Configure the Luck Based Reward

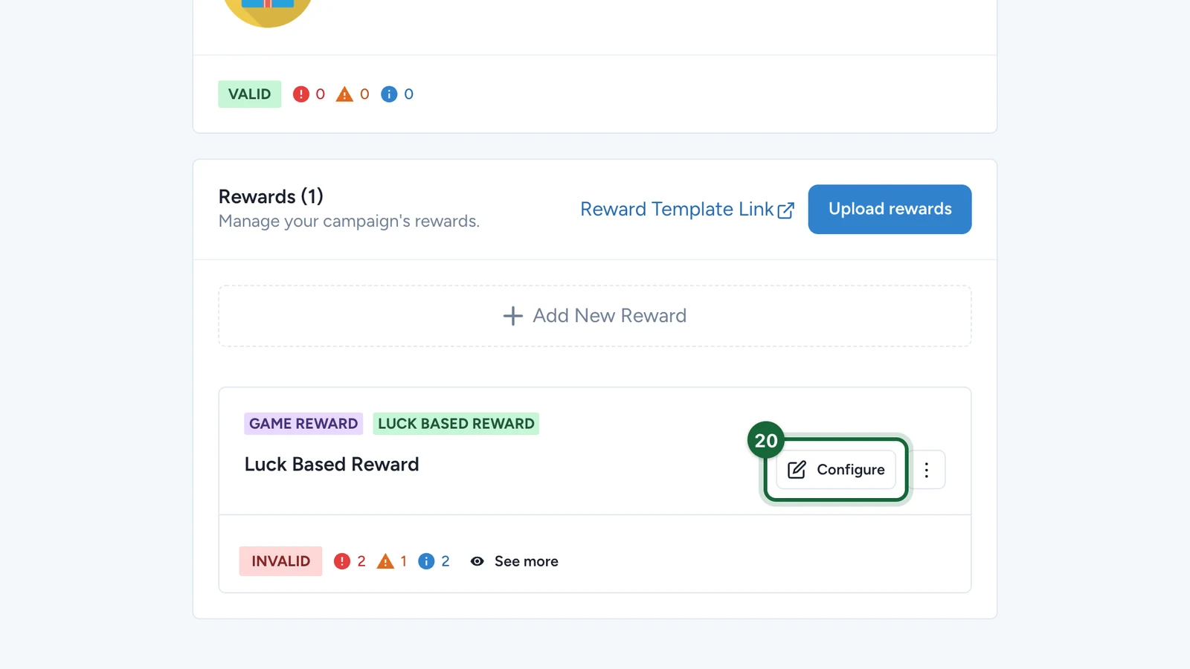tap(836, 470)
